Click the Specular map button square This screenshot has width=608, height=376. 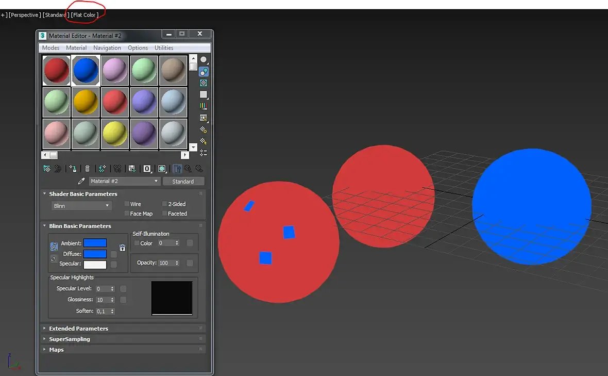(113, 264)
